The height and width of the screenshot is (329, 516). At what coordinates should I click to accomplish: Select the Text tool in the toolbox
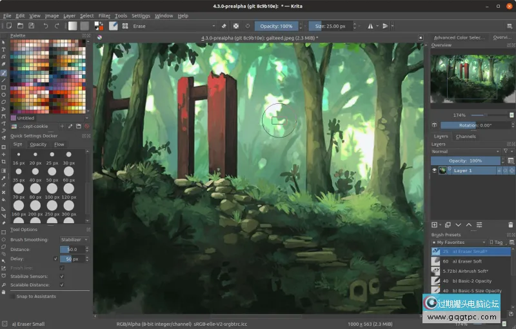tap(4, 50)
